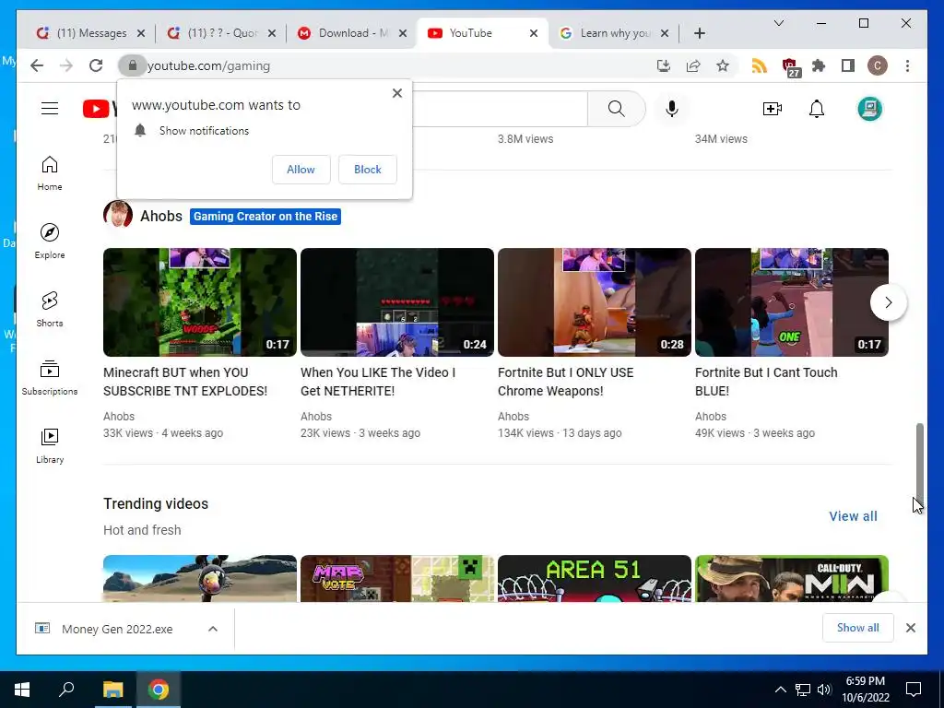This screenshot has width=944, height=708.
Task: Open Minecraft TNT EXPLODES video thumbnail
Action: [200, 302]
